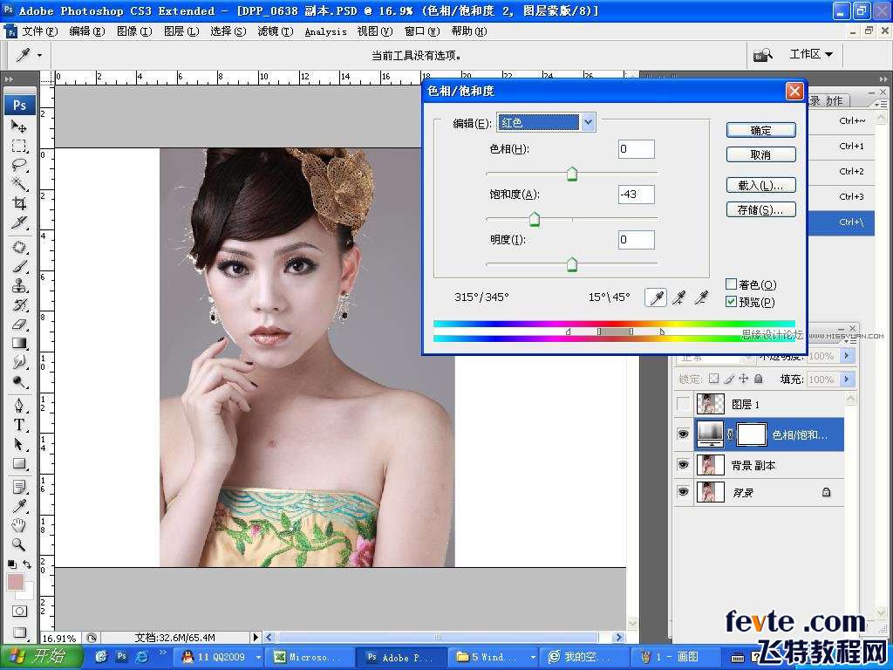Select the Brush tool
Viewport: 893px width, 670px height.
[x=19, y=267]
